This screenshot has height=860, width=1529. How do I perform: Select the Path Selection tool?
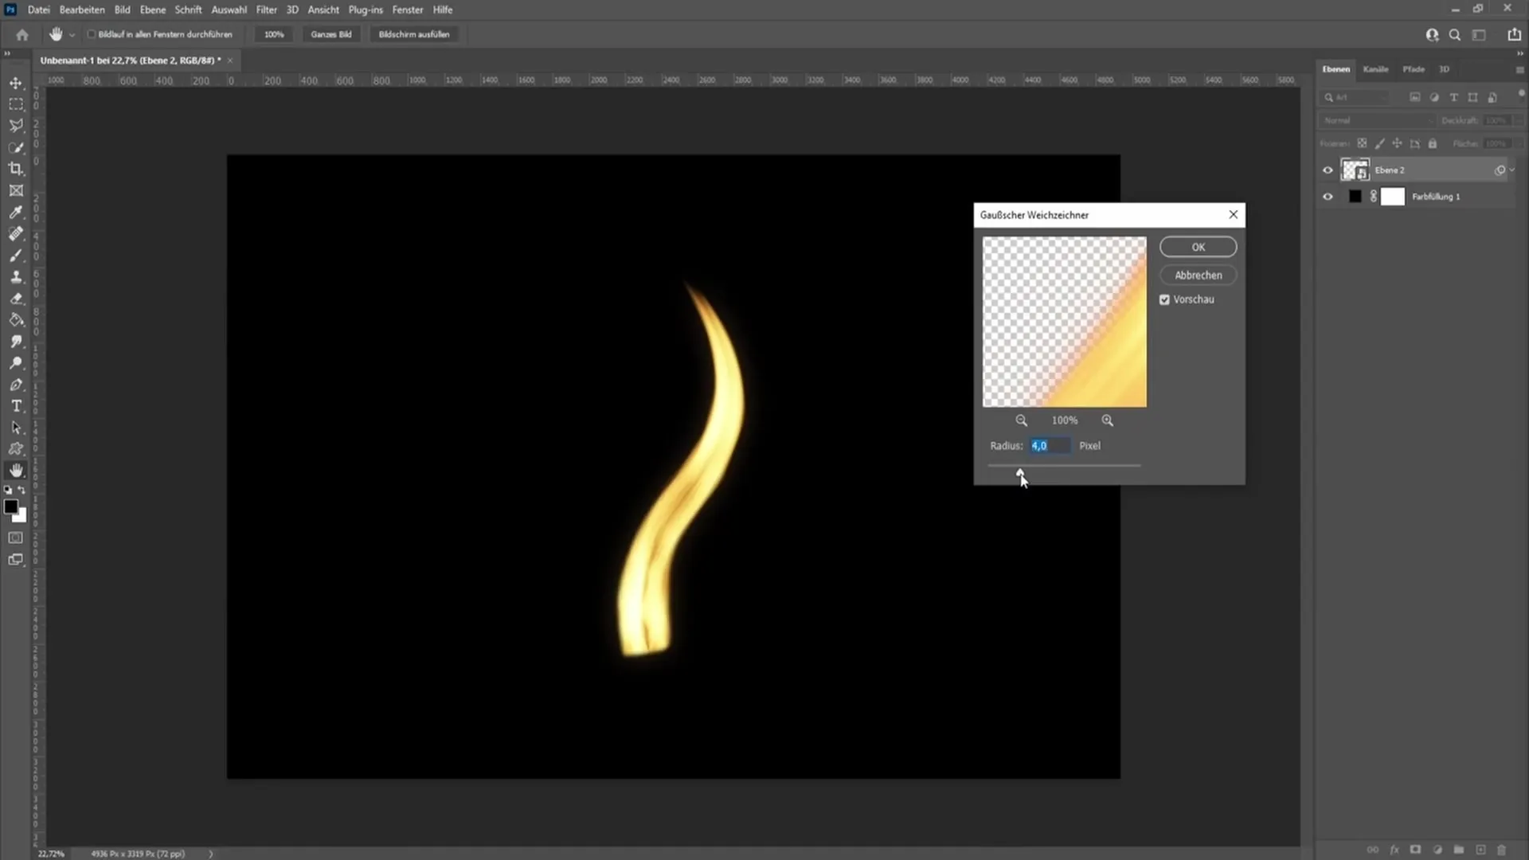[16, 427]
